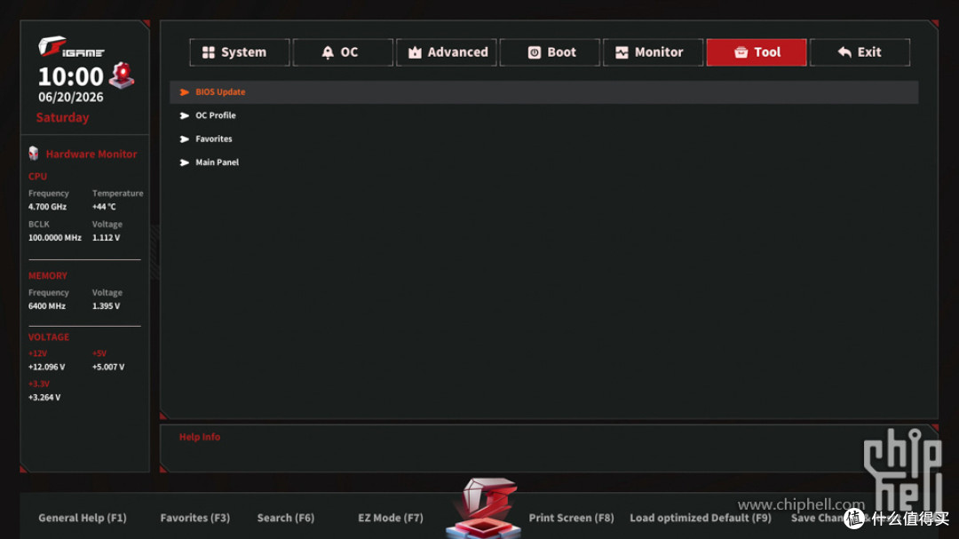
Task: Open the Favorites menu entry
Action: 543,139
